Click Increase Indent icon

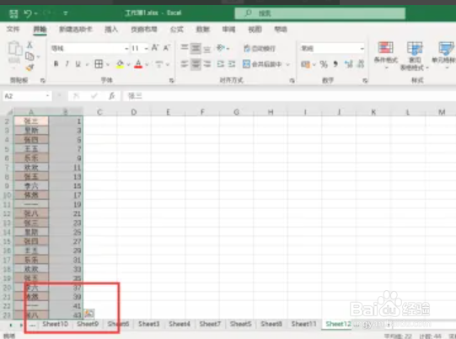tap(232, 64)
